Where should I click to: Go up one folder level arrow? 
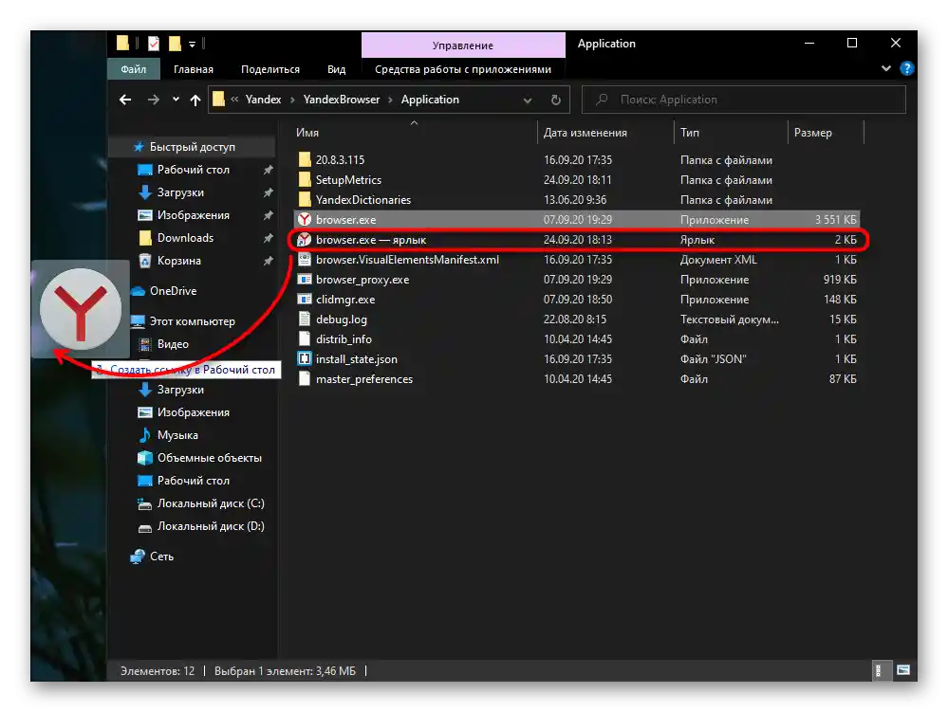point(195,100)
